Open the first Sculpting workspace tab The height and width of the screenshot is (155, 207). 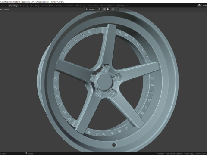point(24,6)
